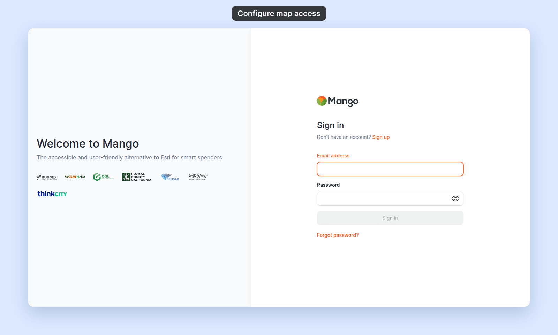
Task: Click the Configure map access title label
Action: pyautogui.click(x=279, y=13)
